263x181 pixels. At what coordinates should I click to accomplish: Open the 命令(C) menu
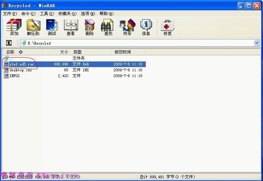(x=28, y=14)
